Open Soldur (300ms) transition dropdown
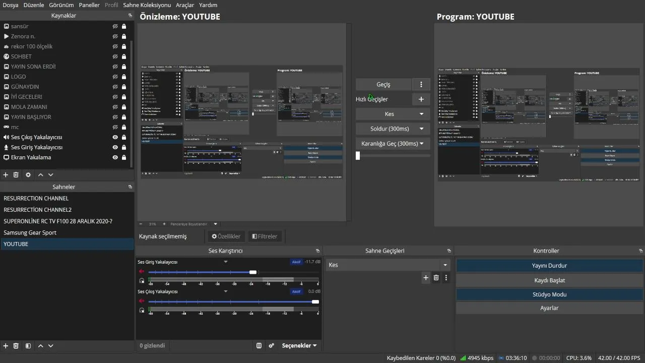The height and width of the screenshot is (363, 645). [393, 129]
